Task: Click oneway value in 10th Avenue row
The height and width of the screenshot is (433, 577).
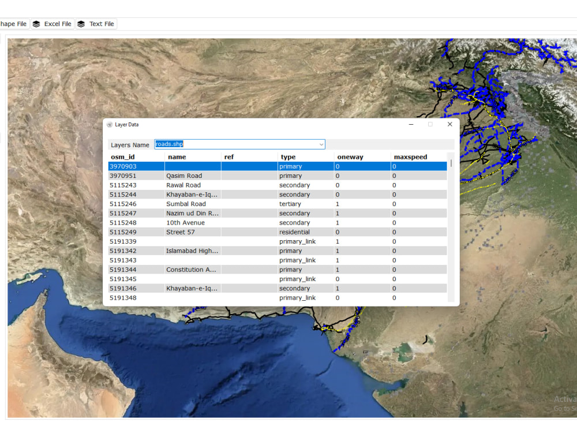Action: pyautogui.click(x=362, y=223)
